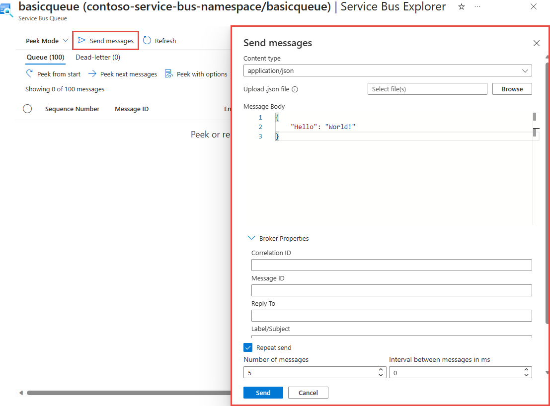Click Peek next messages
Screen dimensions: 550x406
tap(122, 74)
